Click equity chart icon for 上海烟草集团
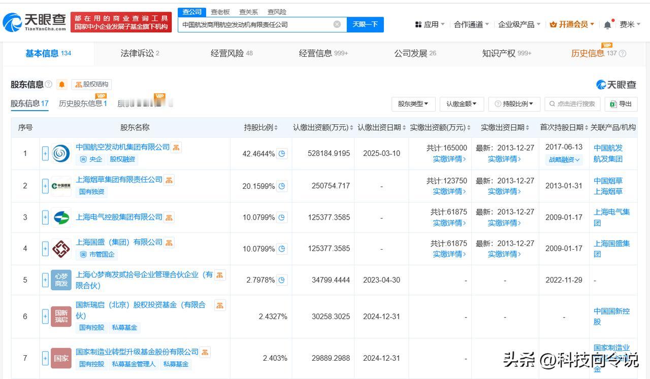Screen dimensions: 650x379 (169, 180)
